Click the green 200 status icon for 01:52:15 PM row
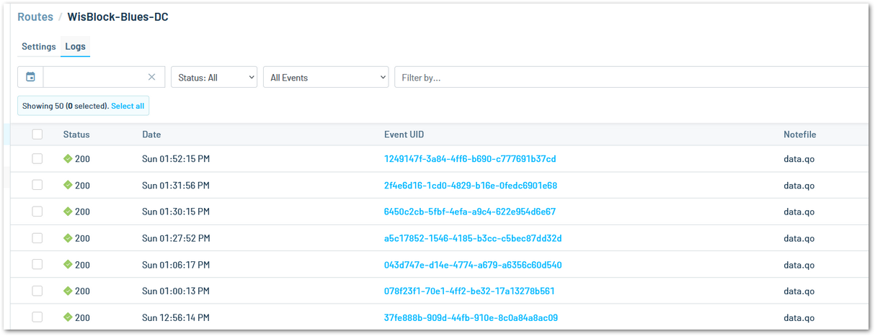Image resolution: width=875 pixels, height=336 pixels. 68,158
